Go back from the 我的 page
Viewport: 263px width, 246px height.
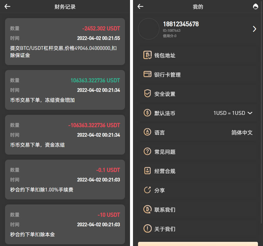(x=140, y=6)
